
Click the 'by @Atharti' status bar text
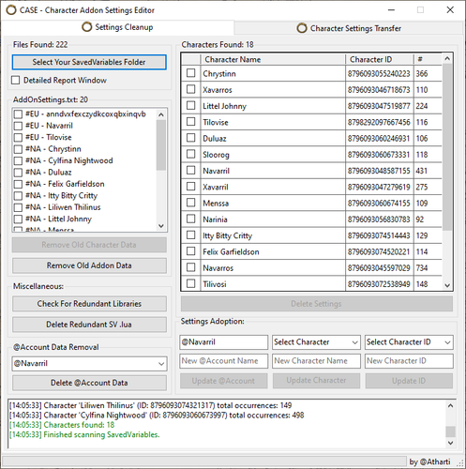pos(430,461)
